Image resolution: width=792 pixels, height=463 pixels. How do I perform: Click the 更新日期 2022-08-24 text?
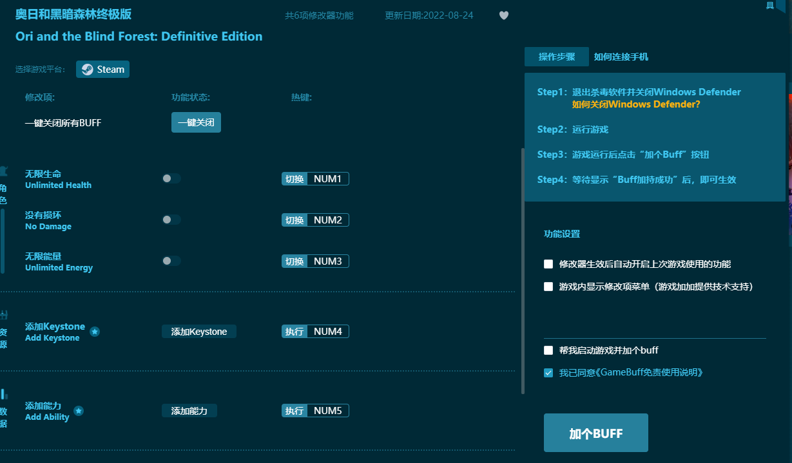429,15
